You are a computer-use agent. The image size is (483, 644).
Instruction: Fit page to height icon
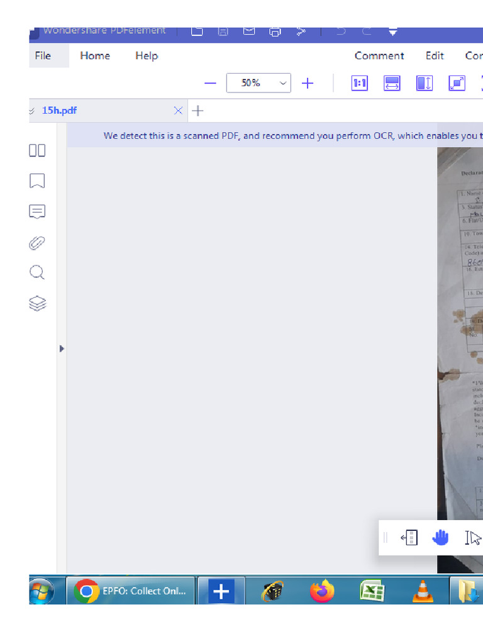[425, 84]
